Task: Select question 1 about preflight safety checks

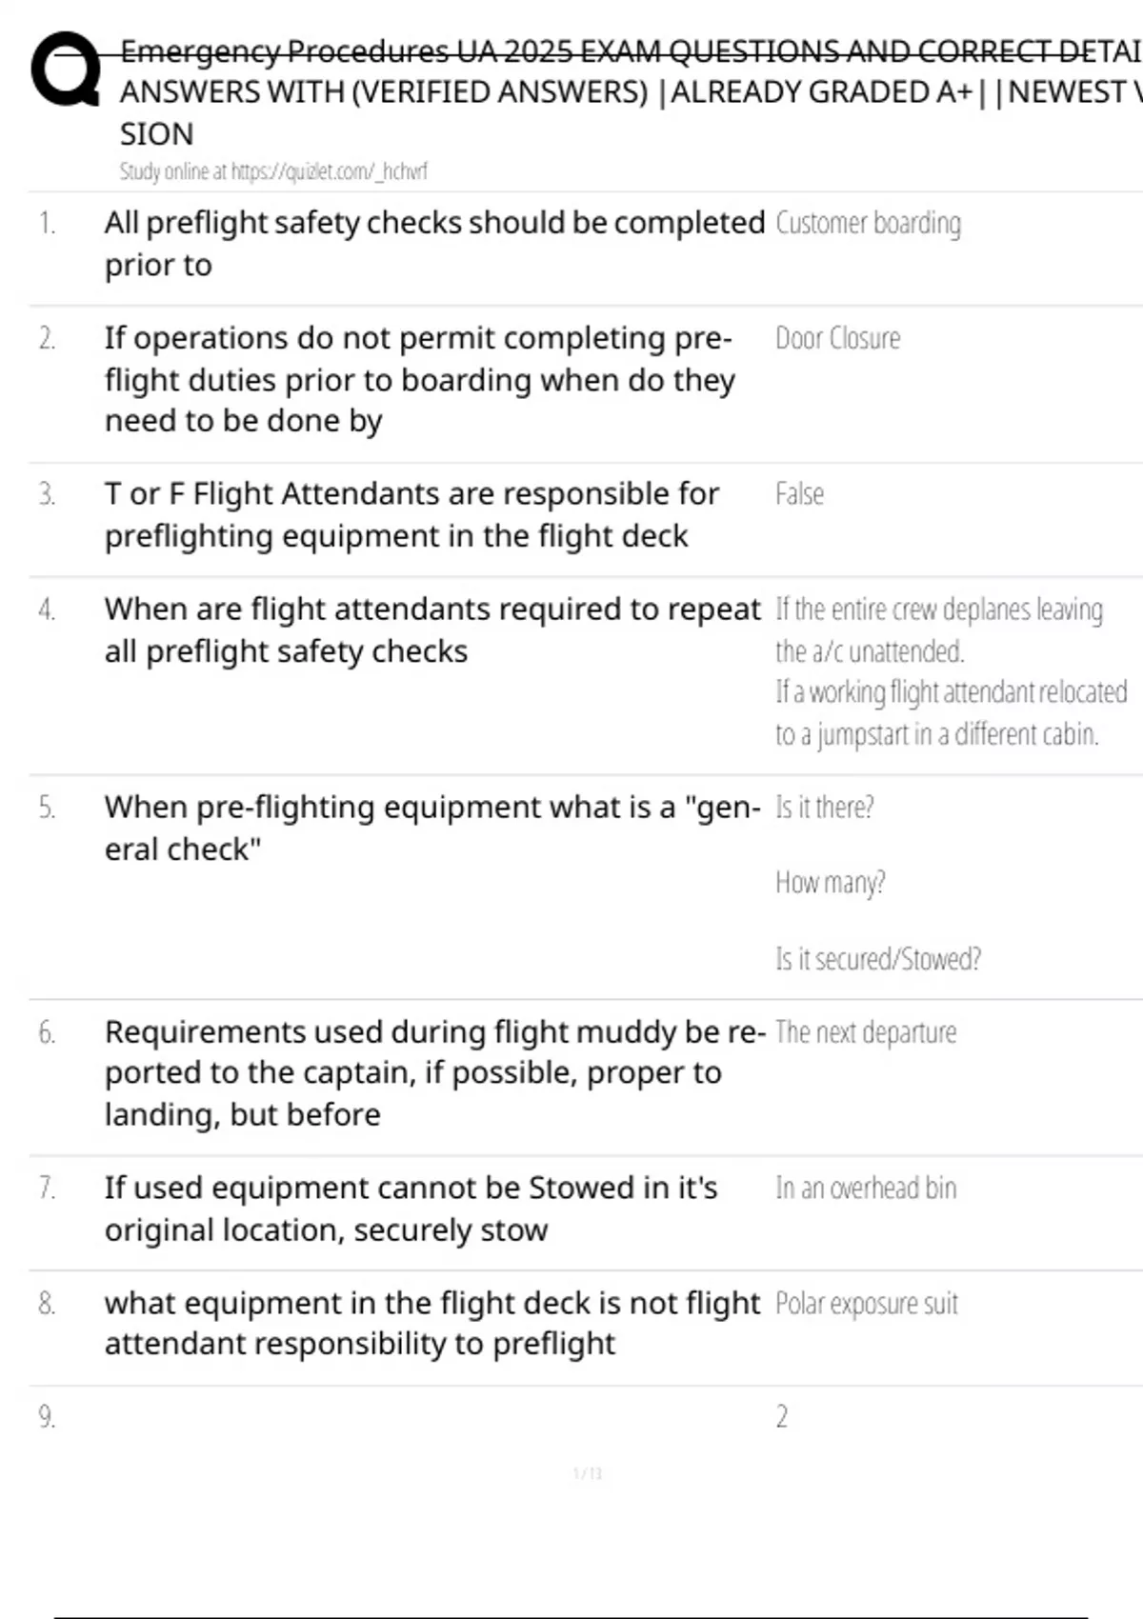Action: tap(434, 243)
